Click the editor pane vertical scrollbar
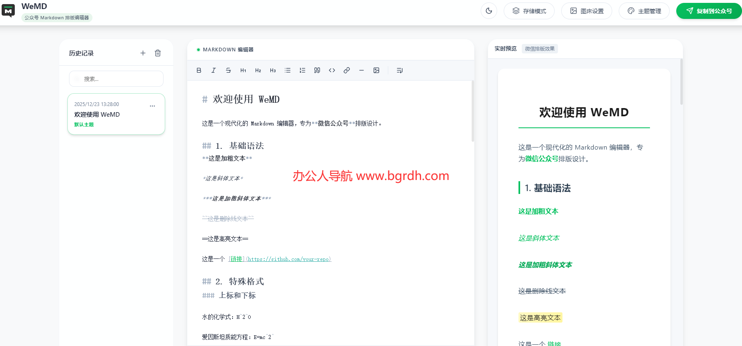Viewport: 742px width, 346px height. click(x=472, y=111)
